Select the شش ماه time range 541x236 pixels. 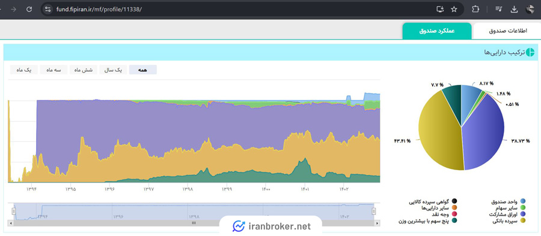pyautogui.click(x=83, y=70)
